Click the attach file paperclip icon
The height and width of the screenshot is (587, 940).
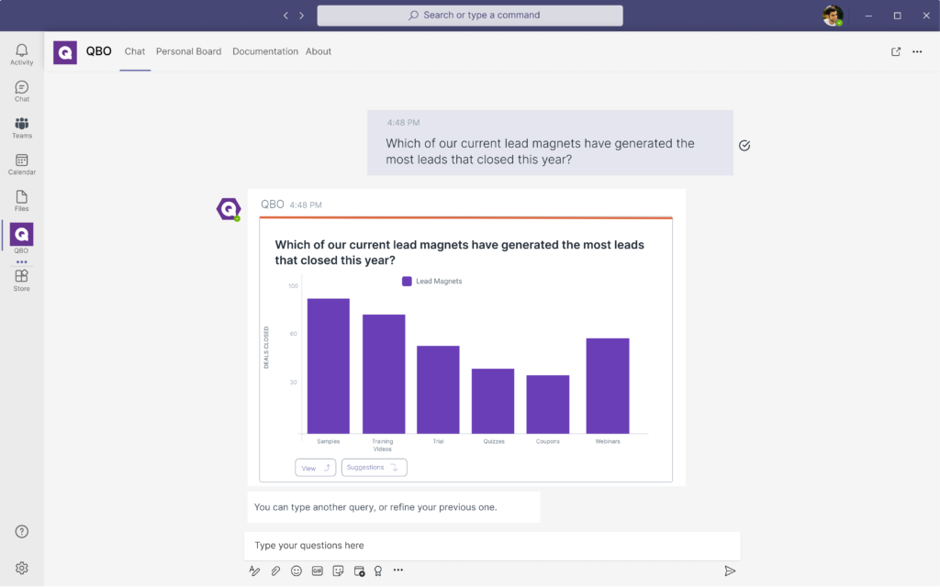[x=275, y=570]
